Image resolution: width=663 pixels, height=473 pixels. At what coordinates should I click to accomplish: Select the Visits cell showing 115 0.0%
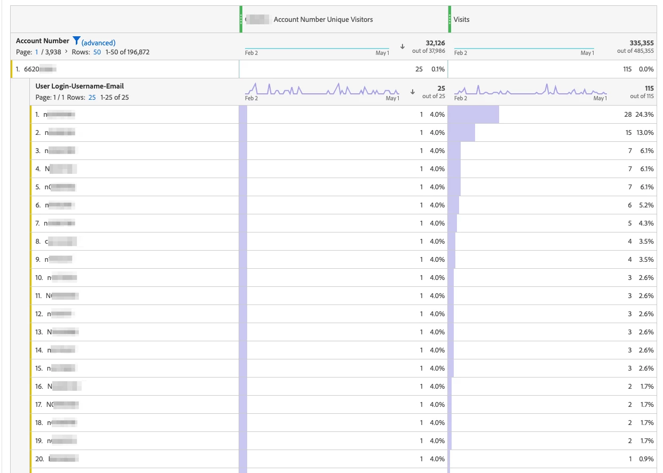click(x=552, y=69)
